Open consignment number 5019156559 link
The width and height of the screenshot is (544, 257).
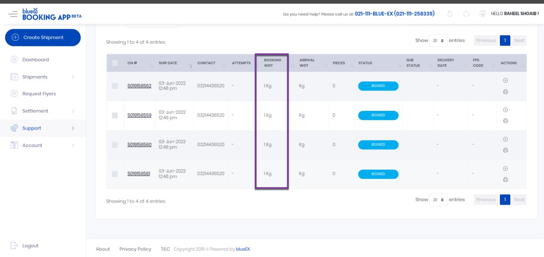pyautogui.click(x=139, y=115)
